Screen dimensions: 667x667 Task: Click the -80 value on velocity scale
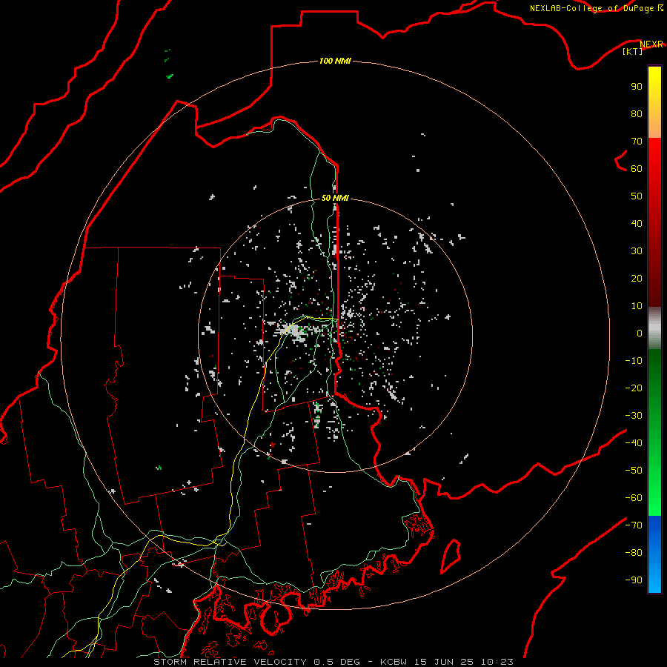[x=634, y=553]
